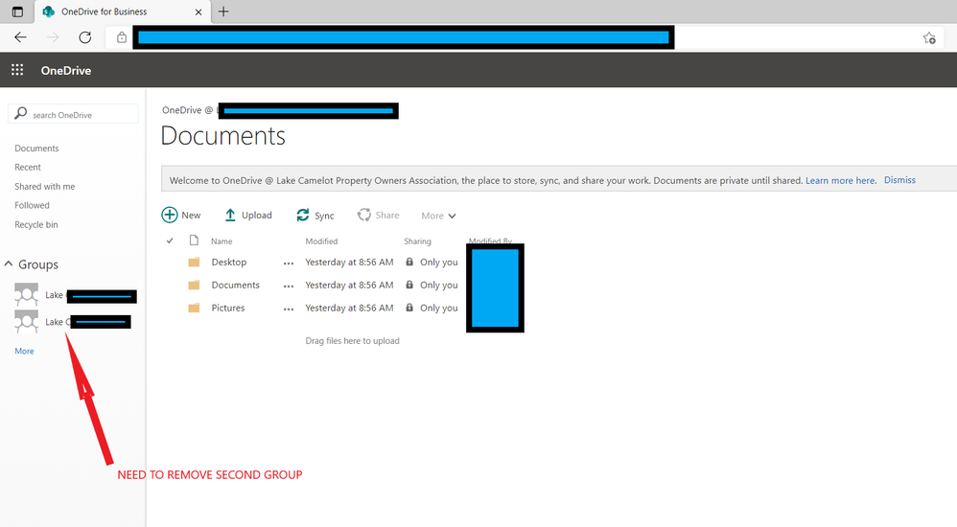Viewport: 957px width, 527px height.
Task: Open the Pictures folder name
Action: point(228,308)
